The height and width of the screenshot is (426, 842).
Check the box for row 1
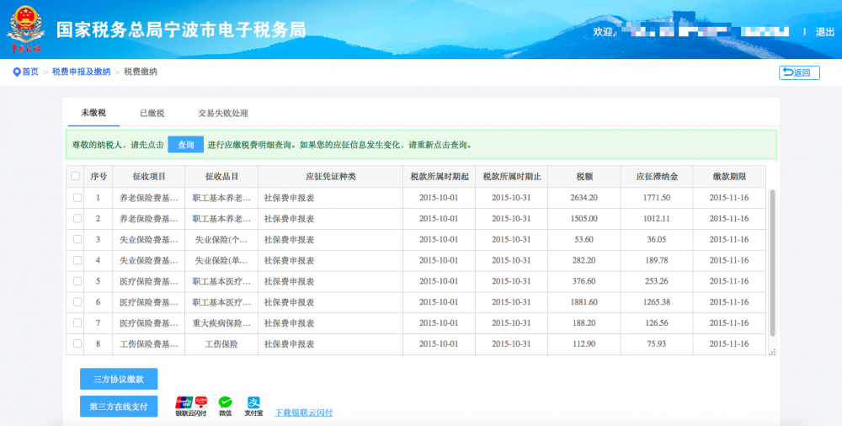[x=77, y=198]
